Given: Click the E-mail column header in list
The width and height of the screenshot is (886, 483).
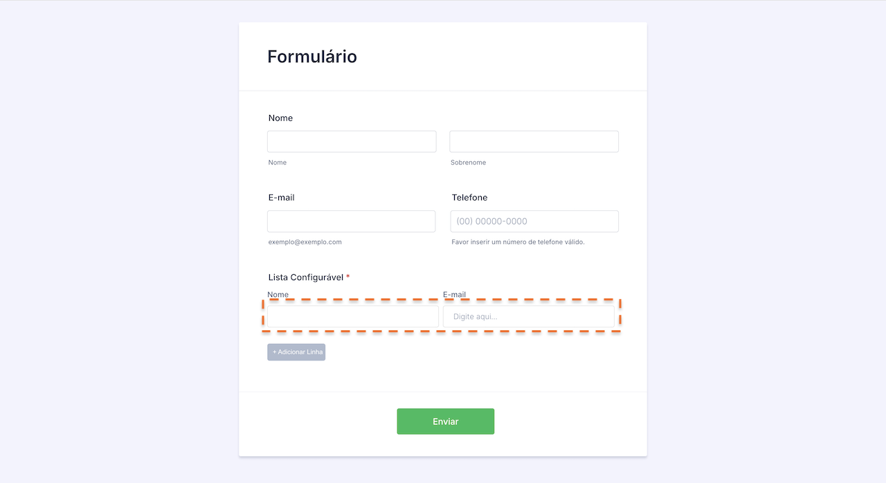Looking at the screenshot, I should [454, 295].
